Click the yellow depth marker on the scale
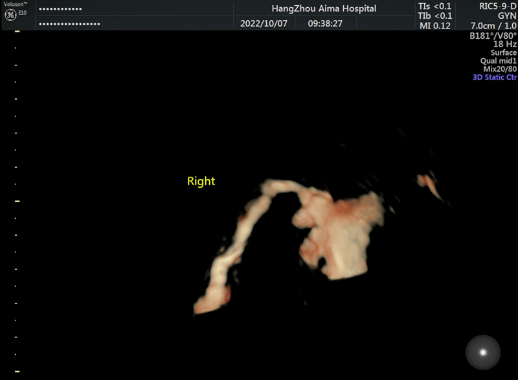This screenshot has height=380, width=518. point(17,201)
